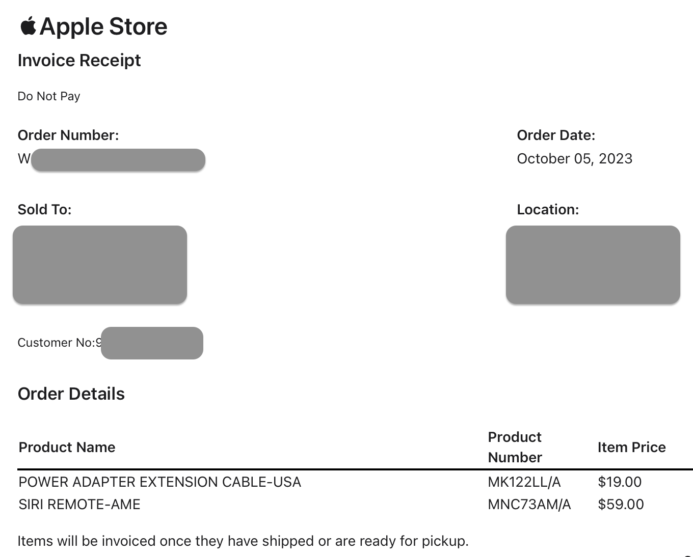This screenshot has height=557, width=693.
Task: Click the Order Date value October 05, 2023
Action: click(574, 159)
